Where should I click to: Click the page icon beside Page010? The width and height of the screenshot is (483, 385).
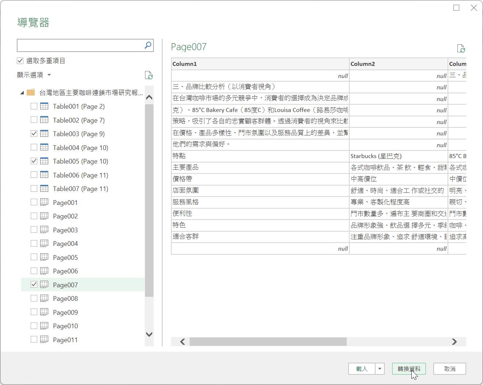point(44,326)
